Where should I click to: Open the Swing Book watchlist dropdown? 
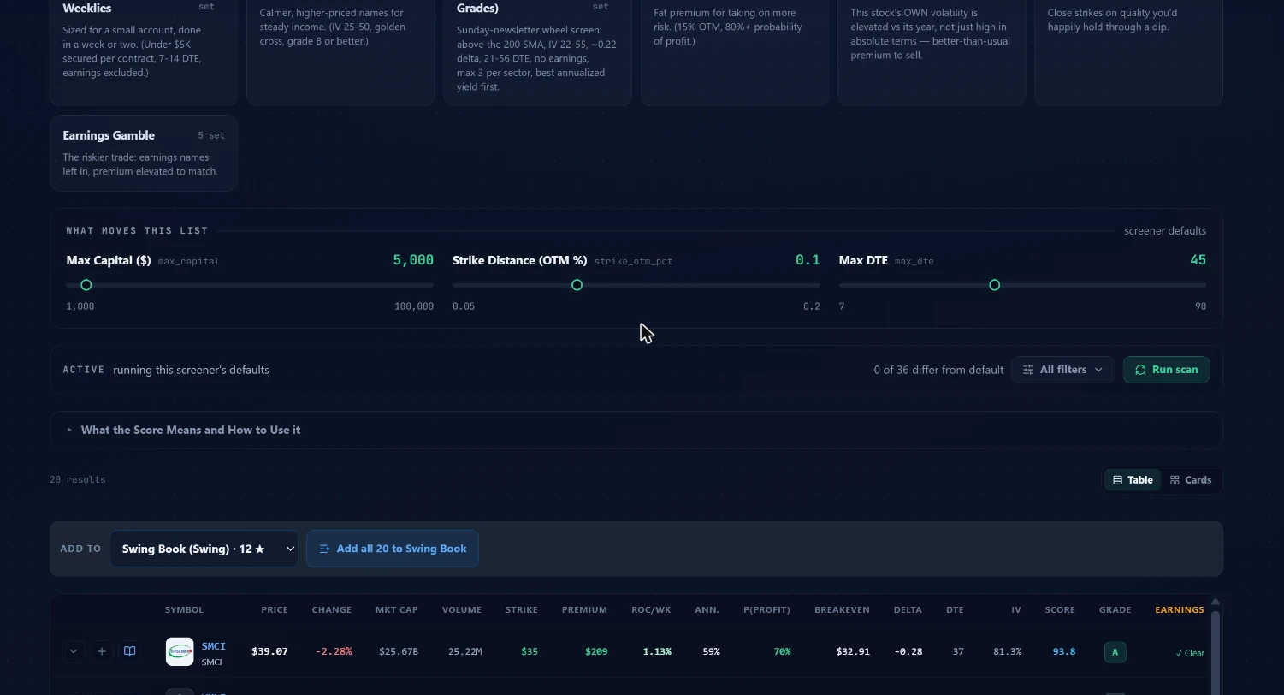tap(204, 549)
